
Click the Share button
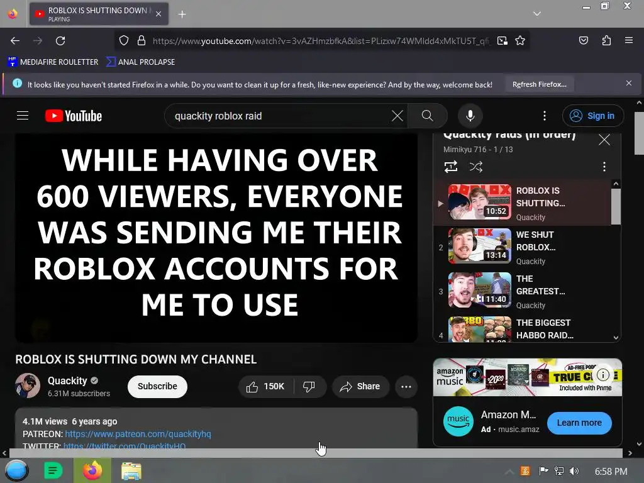tap(360, 387)
